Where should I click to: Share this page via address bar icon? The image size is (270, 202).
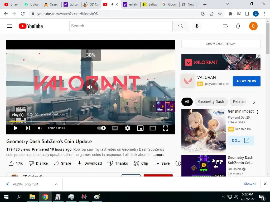pos(211,14)
